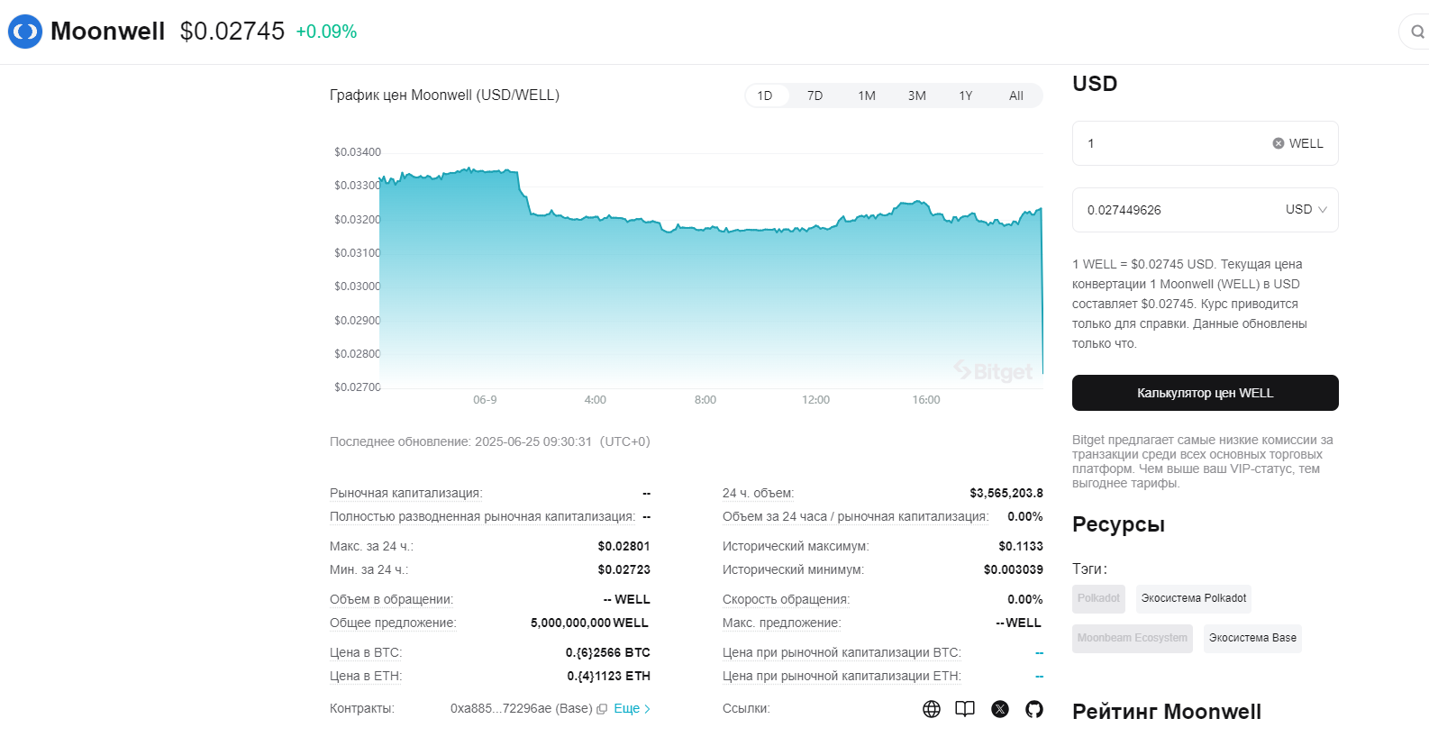Screen dimensions: 1429x746
Task: Switch chart range to 1M
Action: (866, 96)
